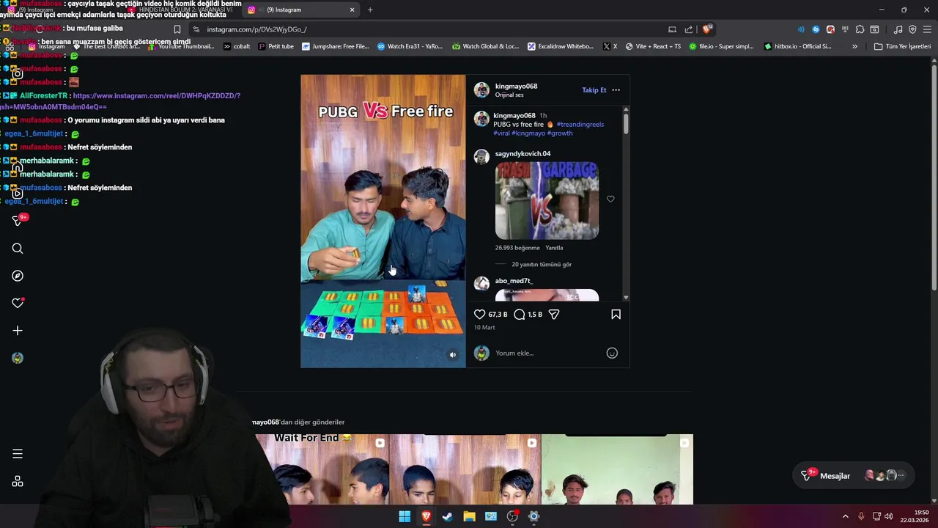Open abo_med7t_ commenter profile
938x528 pixels.
[x=514, y=281]
